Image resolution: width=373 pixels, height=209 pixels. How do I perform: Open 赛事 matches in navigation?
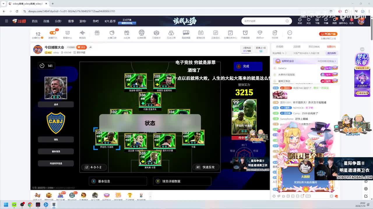click(x=71, y=21)
